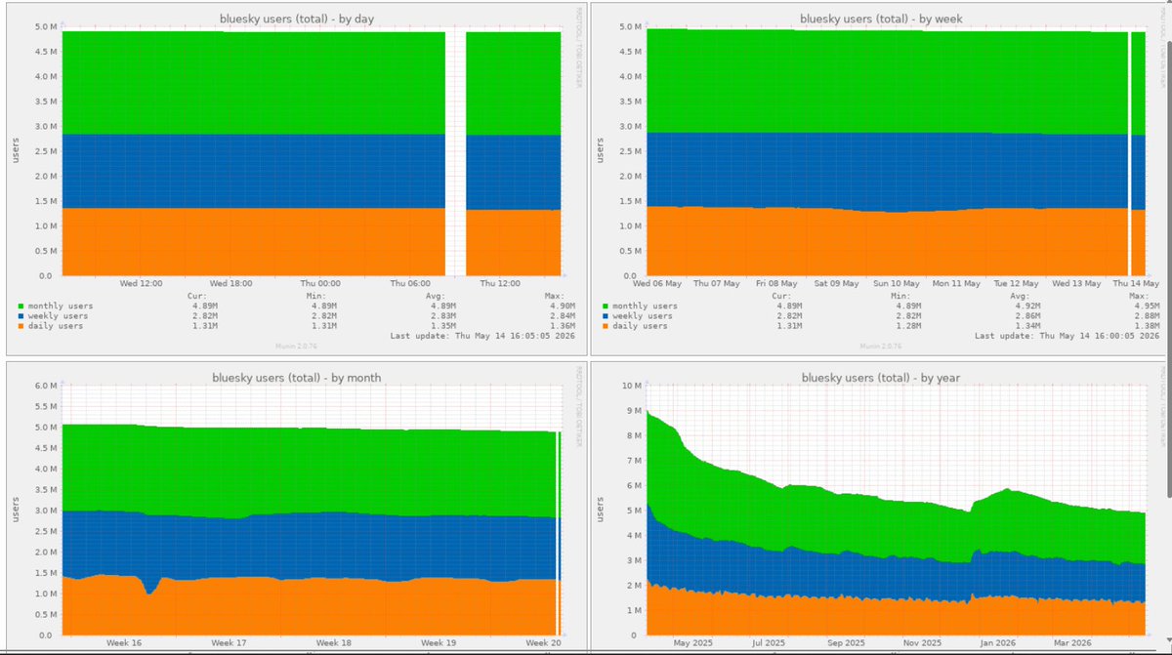The width and height of the screenshot is (1172, 655).
Task: Click 'Wed 18:00' axis label in by day graph
Action: tap(230, 284)
